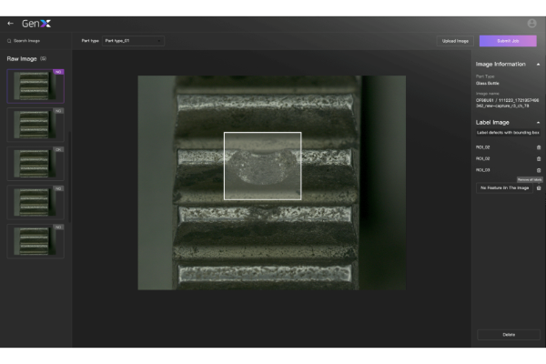Screen dimensions: 546x364
Task: Type in the Search image field
Action: click(36, 41)
